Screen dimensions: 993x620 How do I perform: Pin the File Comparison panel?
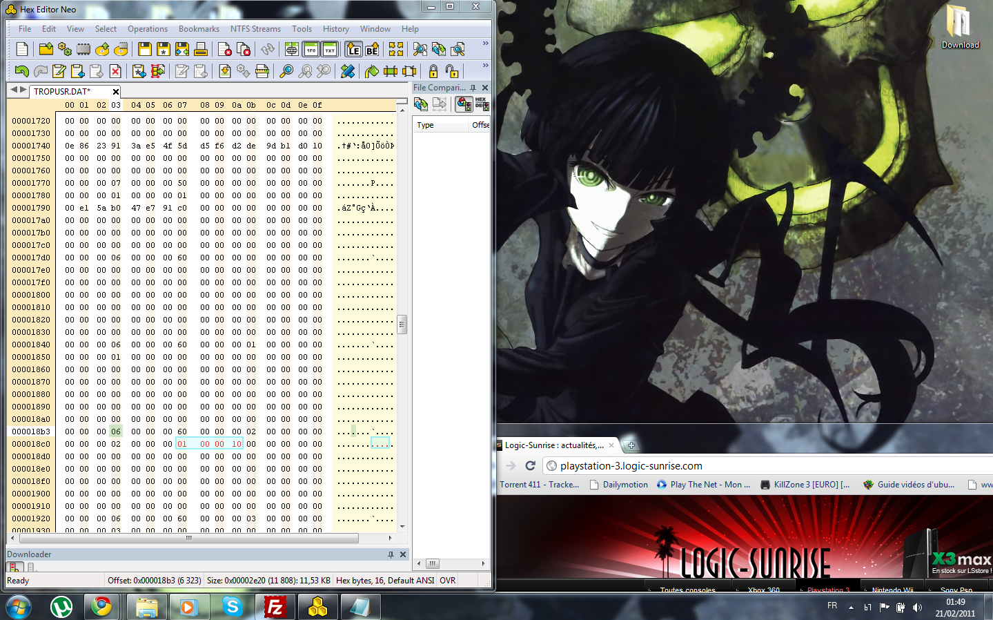473,88
